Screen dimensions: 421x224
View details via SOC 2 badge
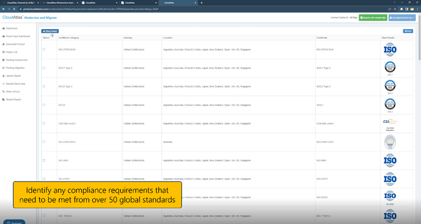390,86
